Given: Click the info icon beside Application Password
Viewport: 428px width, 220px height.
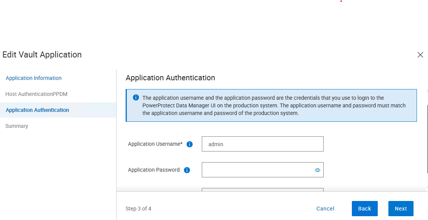Looking at the screenshot, I should [x=187, y=170].
